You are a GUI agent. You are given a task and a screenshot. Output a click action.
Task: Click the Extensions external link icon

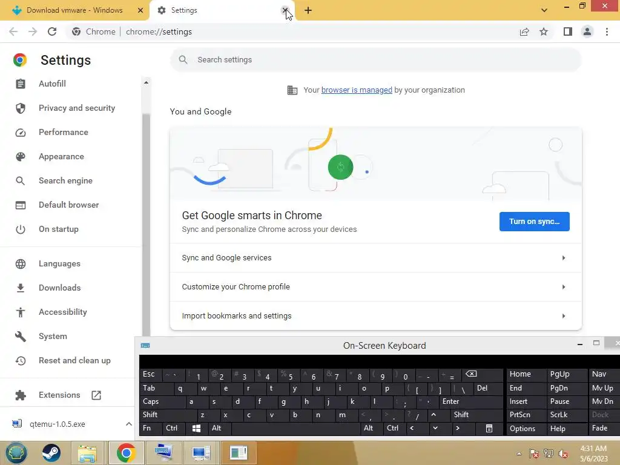tap(96, 395)
